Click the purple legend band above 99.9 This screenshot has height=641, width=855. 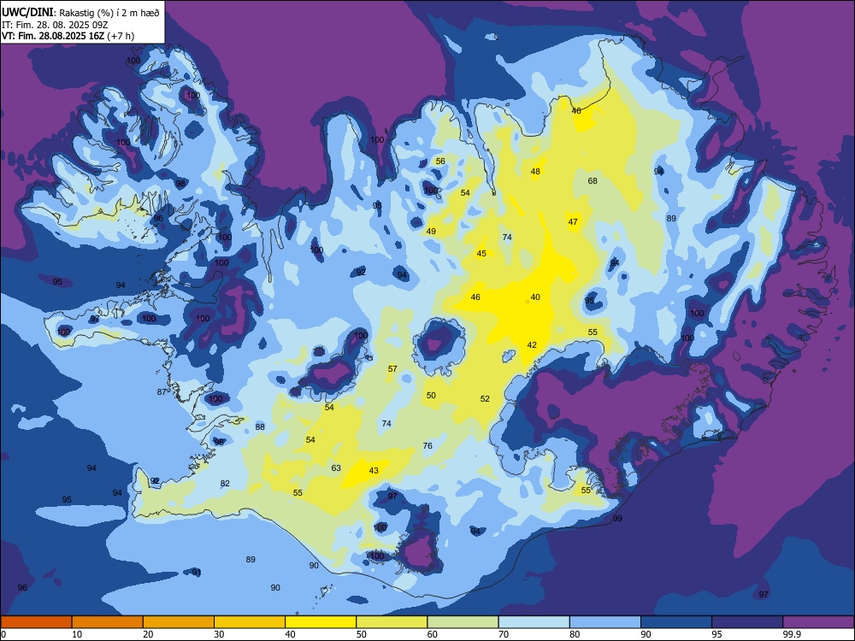tap(818, 622)
